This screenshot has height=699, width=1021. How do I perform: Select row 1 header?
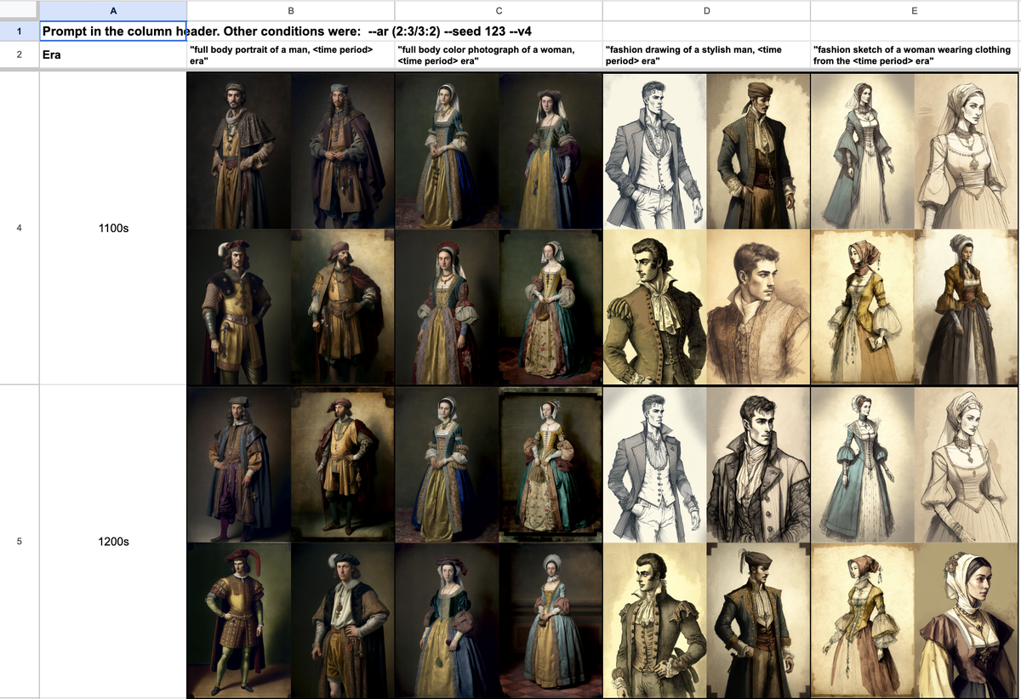click(x=19, y=31)
